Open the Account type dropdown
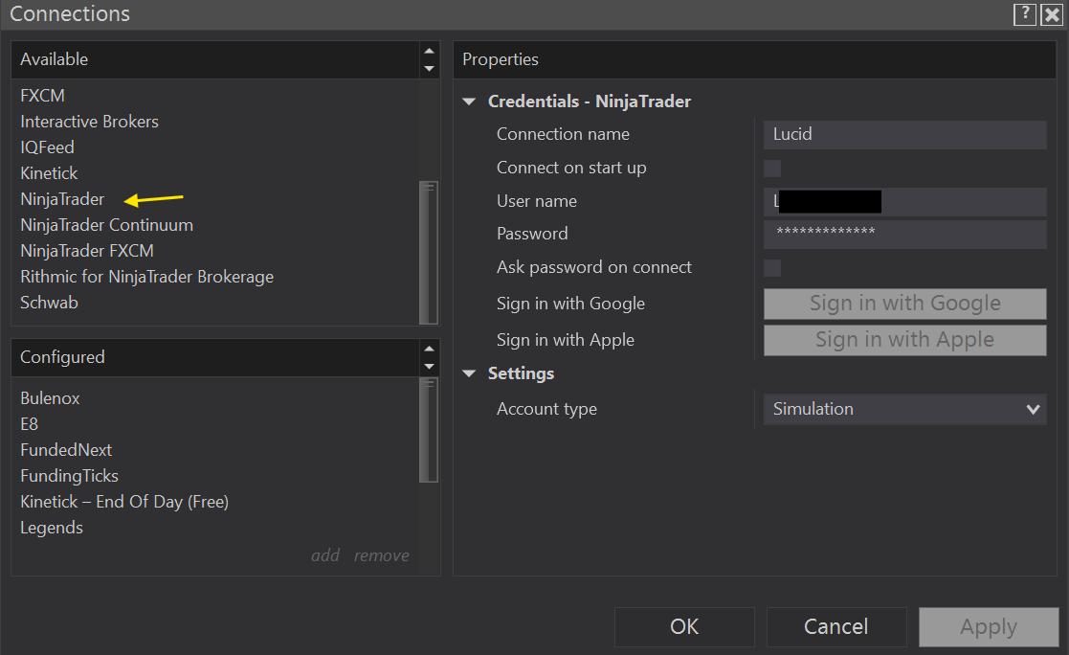1069x655 pixels. pos(904,410)
